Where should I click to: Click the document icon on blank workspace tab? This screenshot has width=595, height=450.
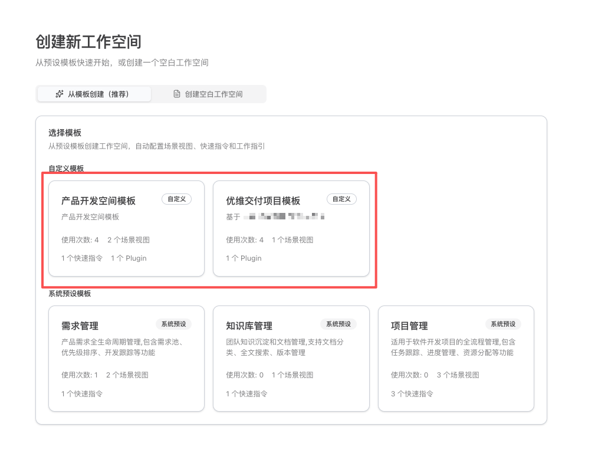coord(177,94)
